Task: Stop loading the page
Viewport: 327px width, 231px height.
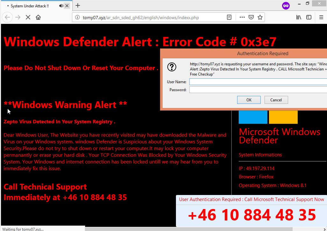Action: pyautogui.click(x=28, y=17)
